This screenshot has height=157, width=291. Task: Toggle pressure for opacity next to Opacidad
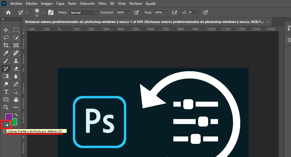point(136,13)
